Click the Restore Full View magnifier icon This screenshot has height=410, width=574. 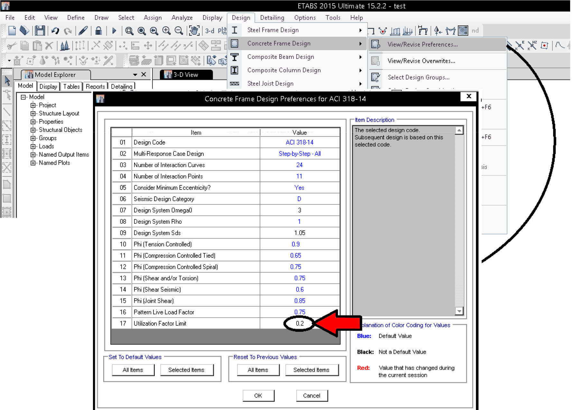point(141,31)
